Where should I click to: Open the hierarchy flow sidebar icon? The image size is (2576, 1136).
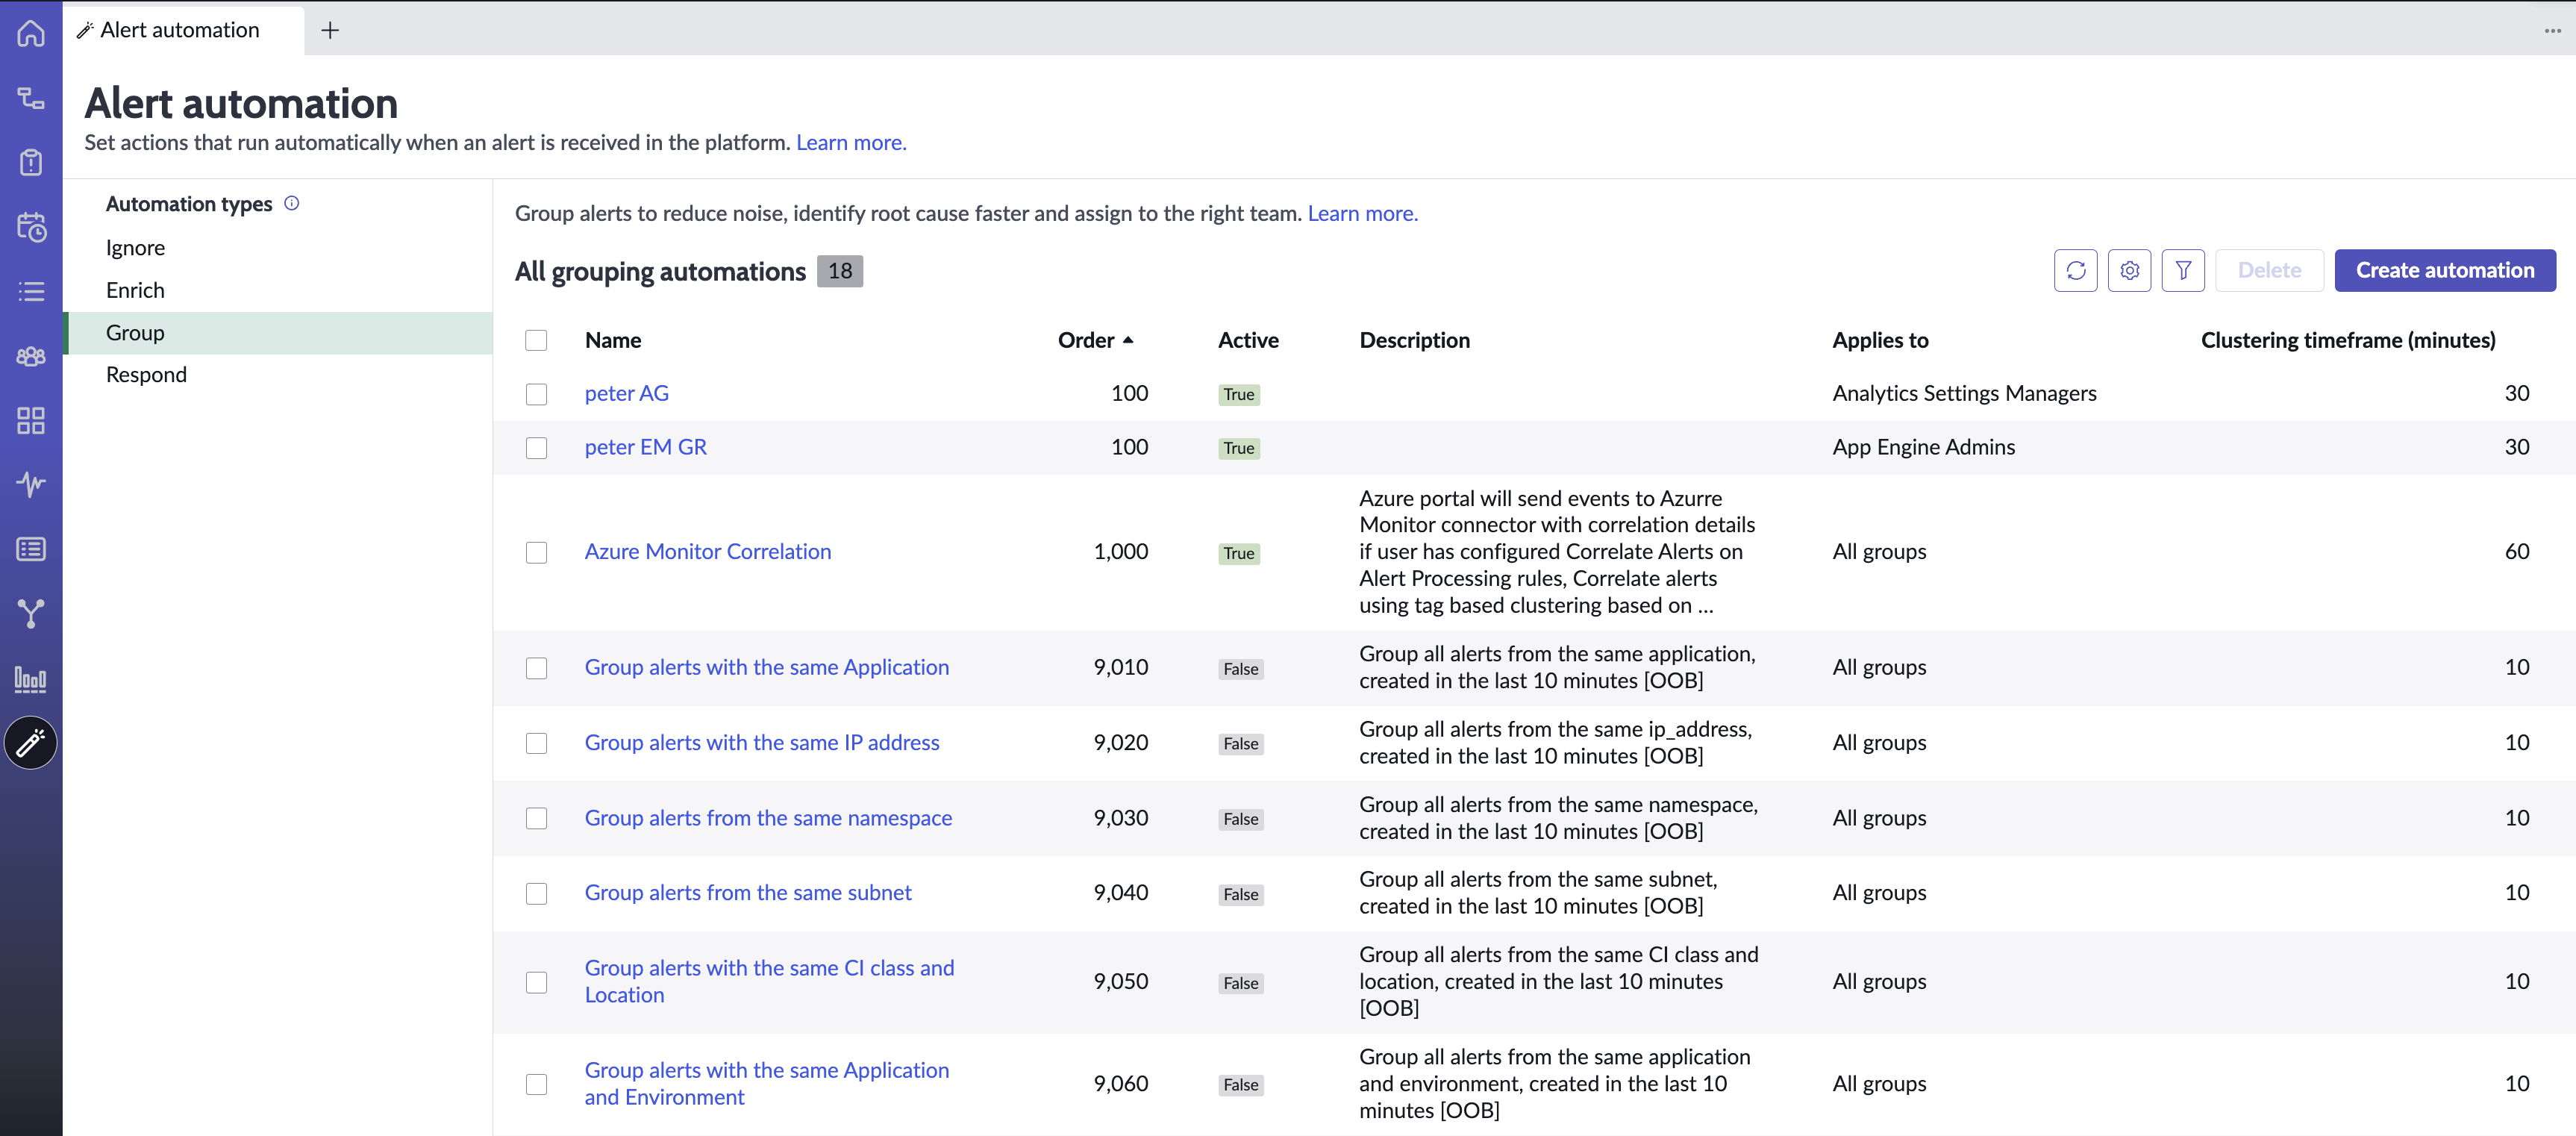31,98
